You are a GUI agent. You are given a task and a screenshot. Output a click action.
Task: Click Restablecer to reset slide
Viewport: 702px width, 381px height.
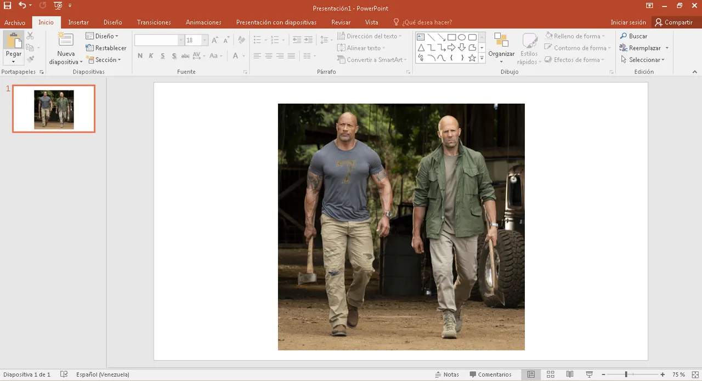pos(106,48)
